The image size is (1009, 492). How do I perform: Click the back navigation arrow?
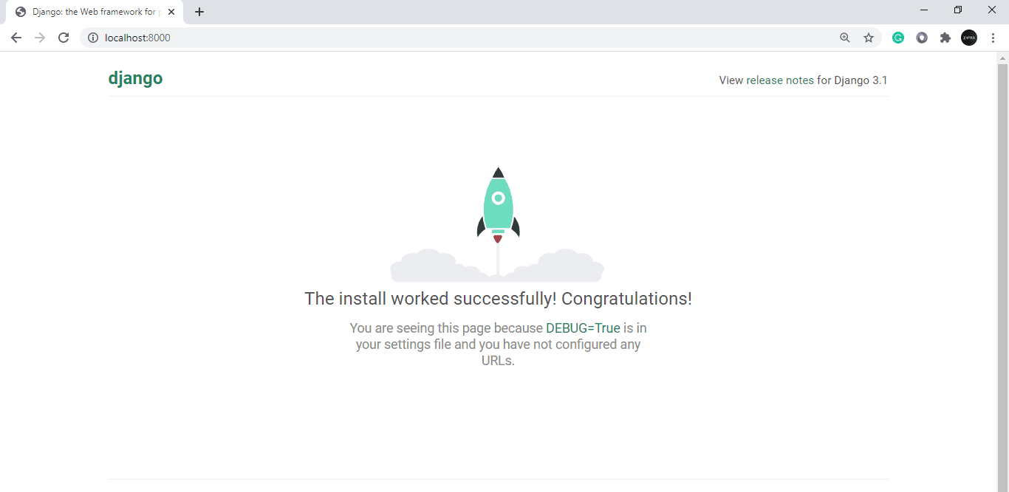click(x=16, y=37)
